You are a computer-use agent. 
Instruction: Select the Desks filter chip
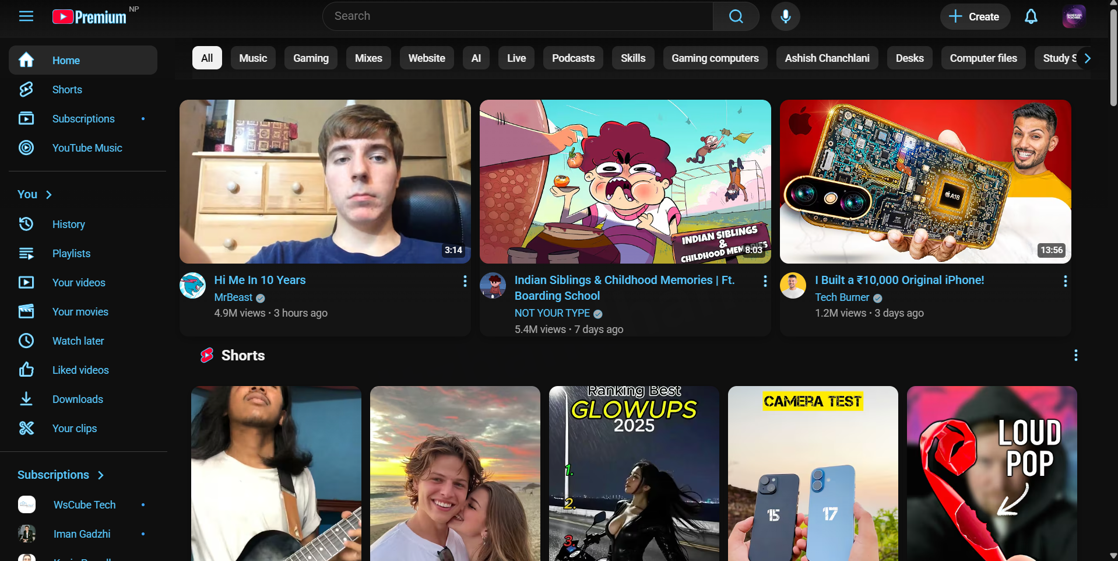pos(910,58)
